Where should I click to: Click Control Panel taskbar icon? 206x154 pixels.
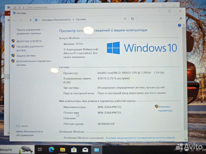pyautogui.click(x=97, y=150)
